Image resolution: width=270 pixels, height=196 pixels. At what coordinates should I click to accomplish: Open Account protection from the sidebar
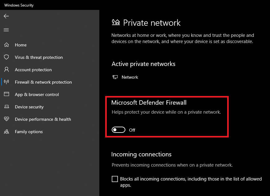[33, 70]
